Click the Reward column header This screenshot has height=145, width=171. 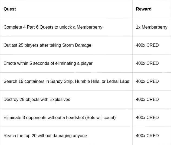[144, 9]
